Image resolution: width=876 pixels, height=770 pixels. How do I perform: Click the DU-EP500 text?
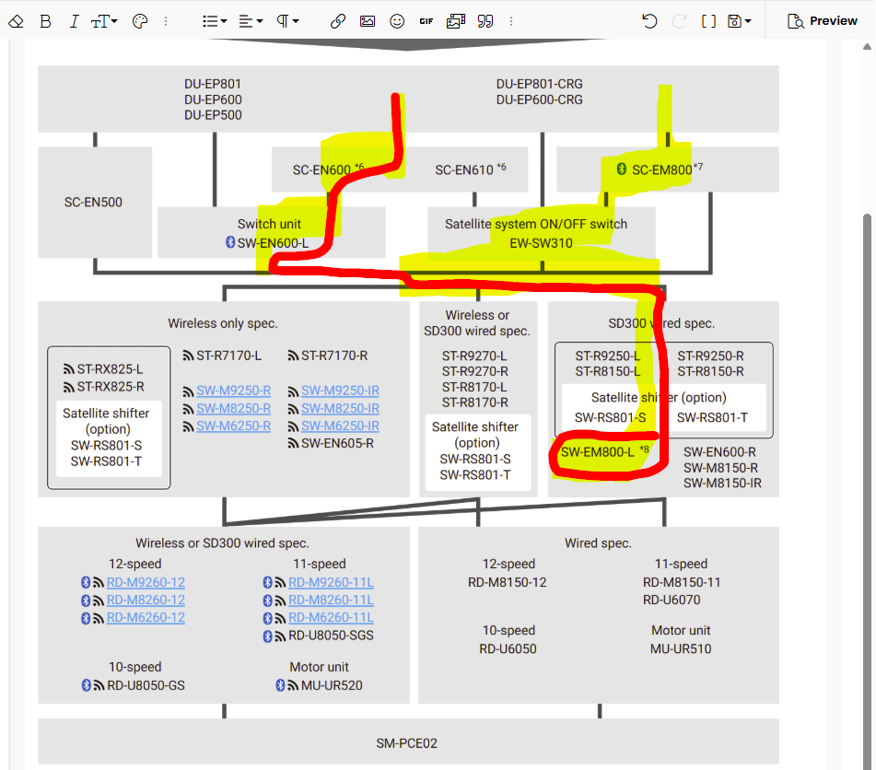(214, 115)
